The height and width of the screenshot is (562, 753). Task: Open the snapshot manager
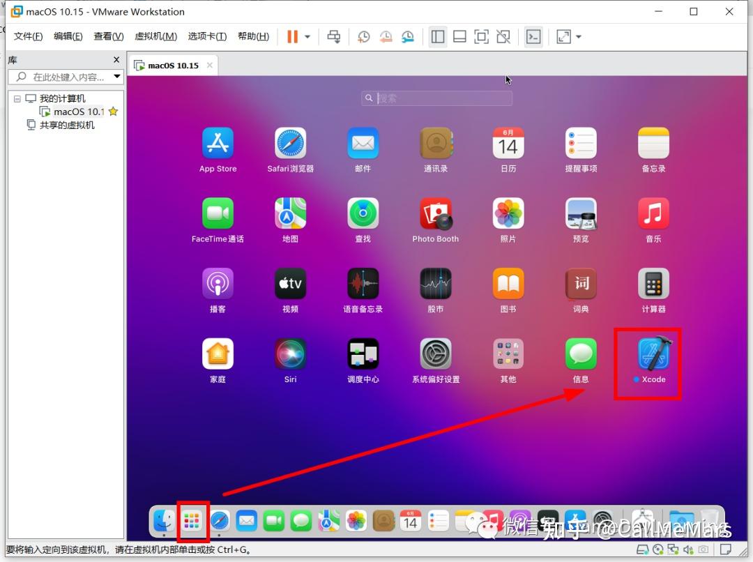pos(408,36)
